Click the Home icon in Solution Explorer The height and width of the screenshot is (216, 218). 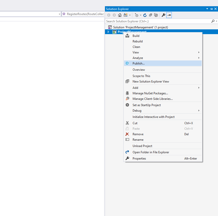click(120, 15)
